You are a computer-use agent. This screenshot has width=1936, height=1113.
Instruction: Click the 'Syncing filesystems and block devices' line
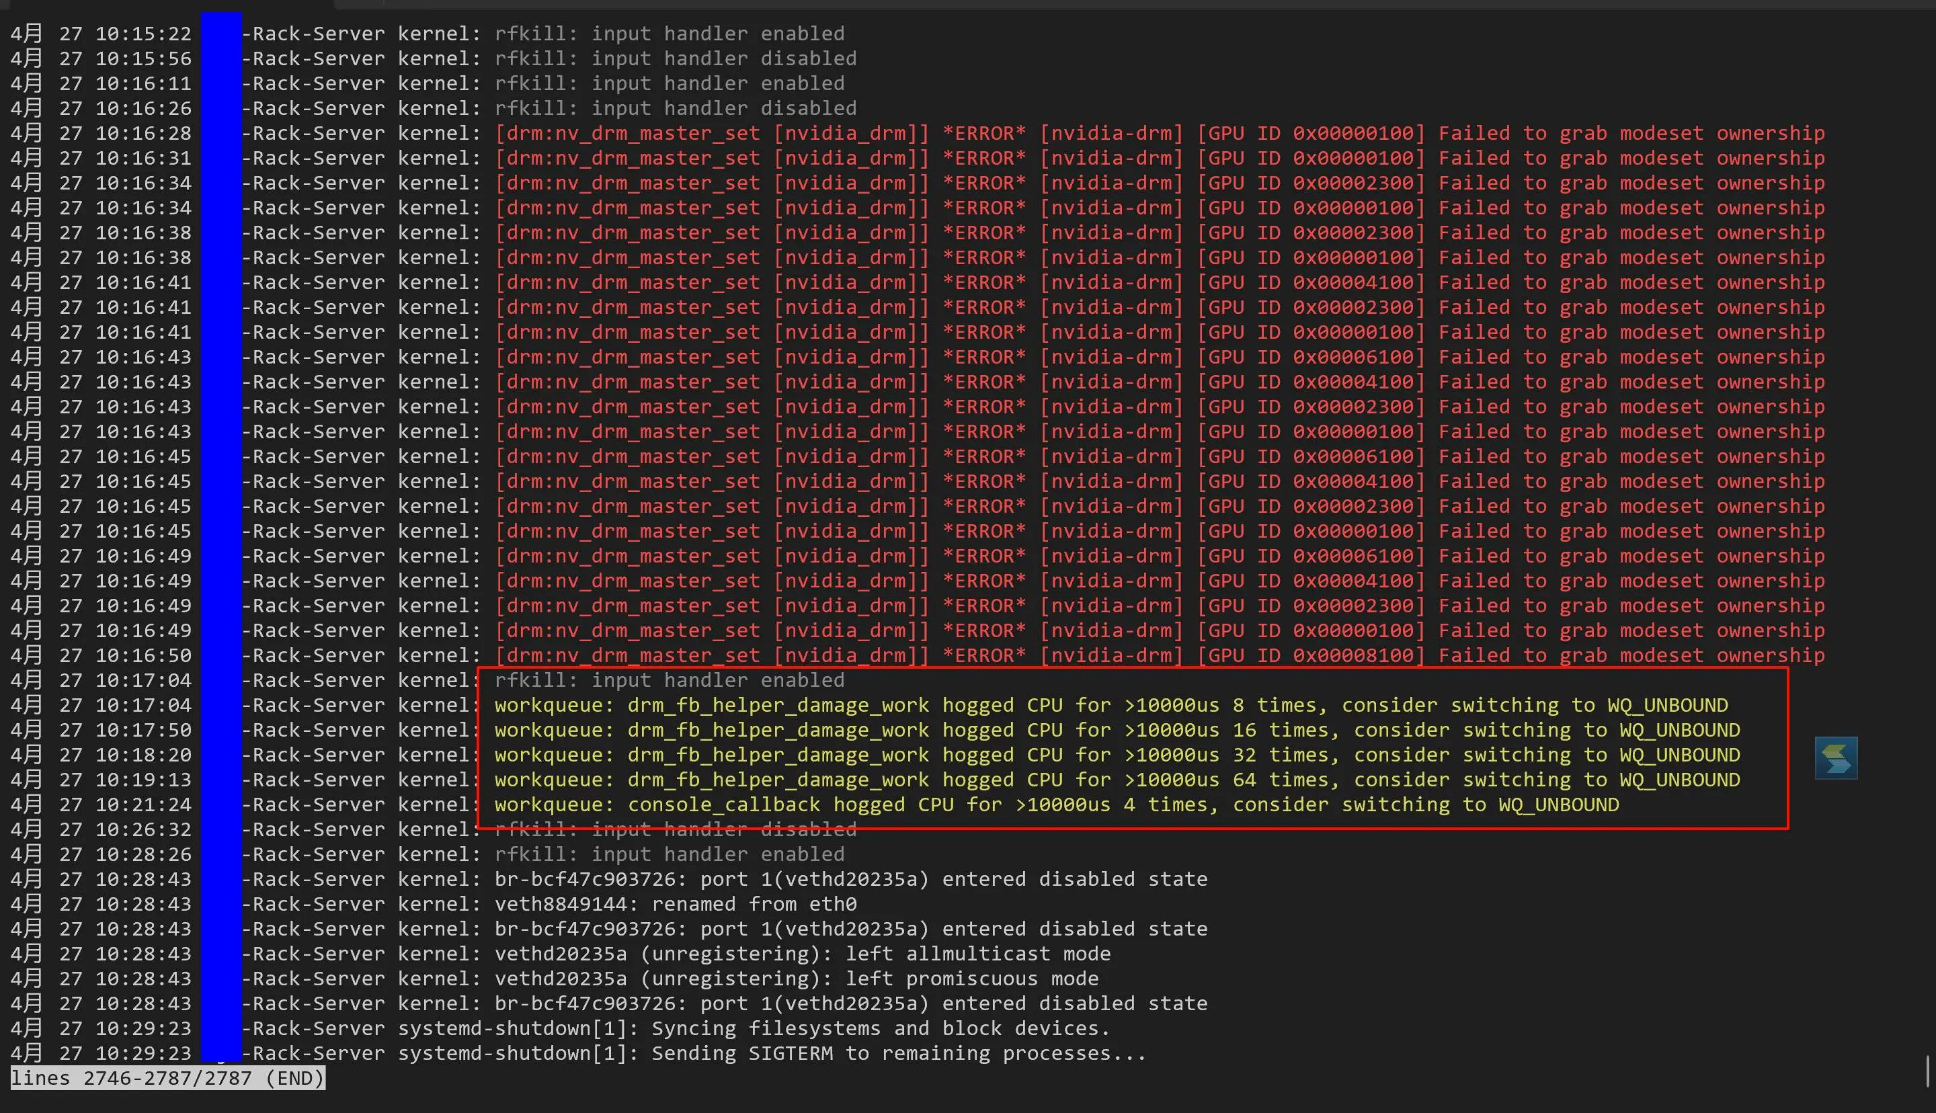[879, 1028]
